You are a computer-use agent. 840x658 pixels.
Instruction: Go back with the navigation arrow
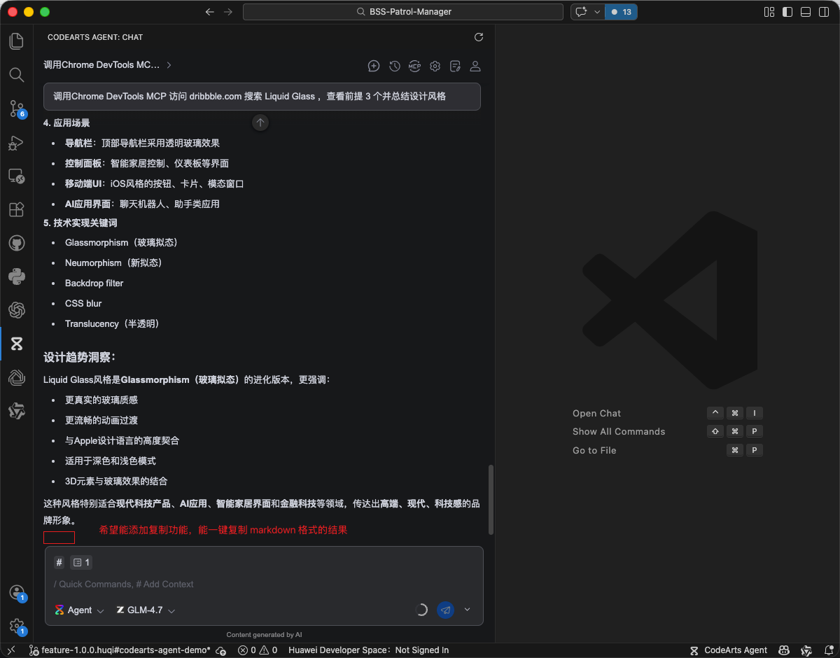pyautogui.click(x=210, y=12)
